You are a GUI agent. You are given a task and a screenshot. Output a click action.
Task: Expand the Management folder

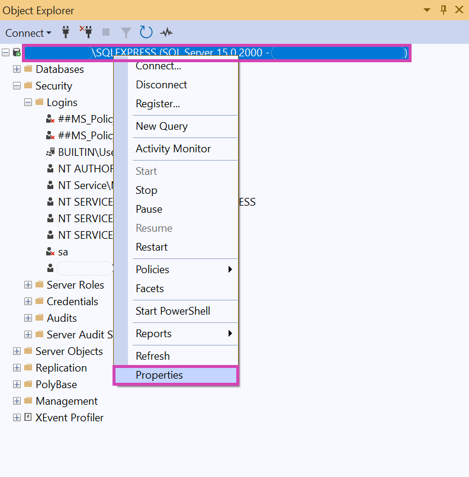tap(17, 401)
